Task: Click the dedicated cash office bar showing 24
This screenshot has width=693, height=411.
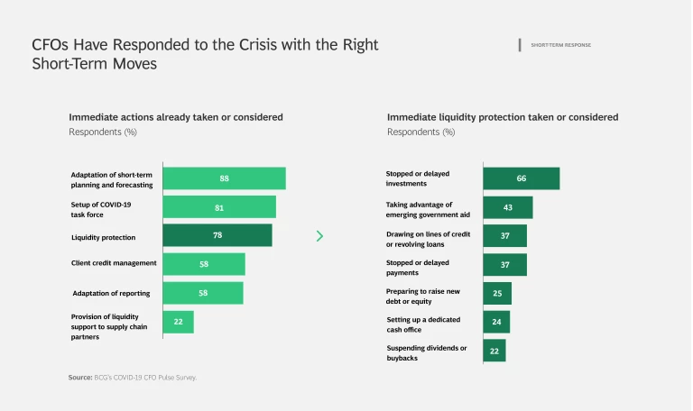Action: pyautogui.click(x=496, y=322)
